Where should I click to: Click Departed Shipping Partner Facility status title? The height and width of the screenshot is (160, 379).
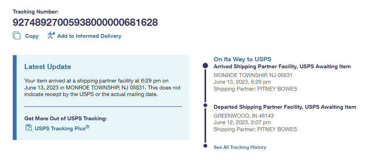[284, 107]
